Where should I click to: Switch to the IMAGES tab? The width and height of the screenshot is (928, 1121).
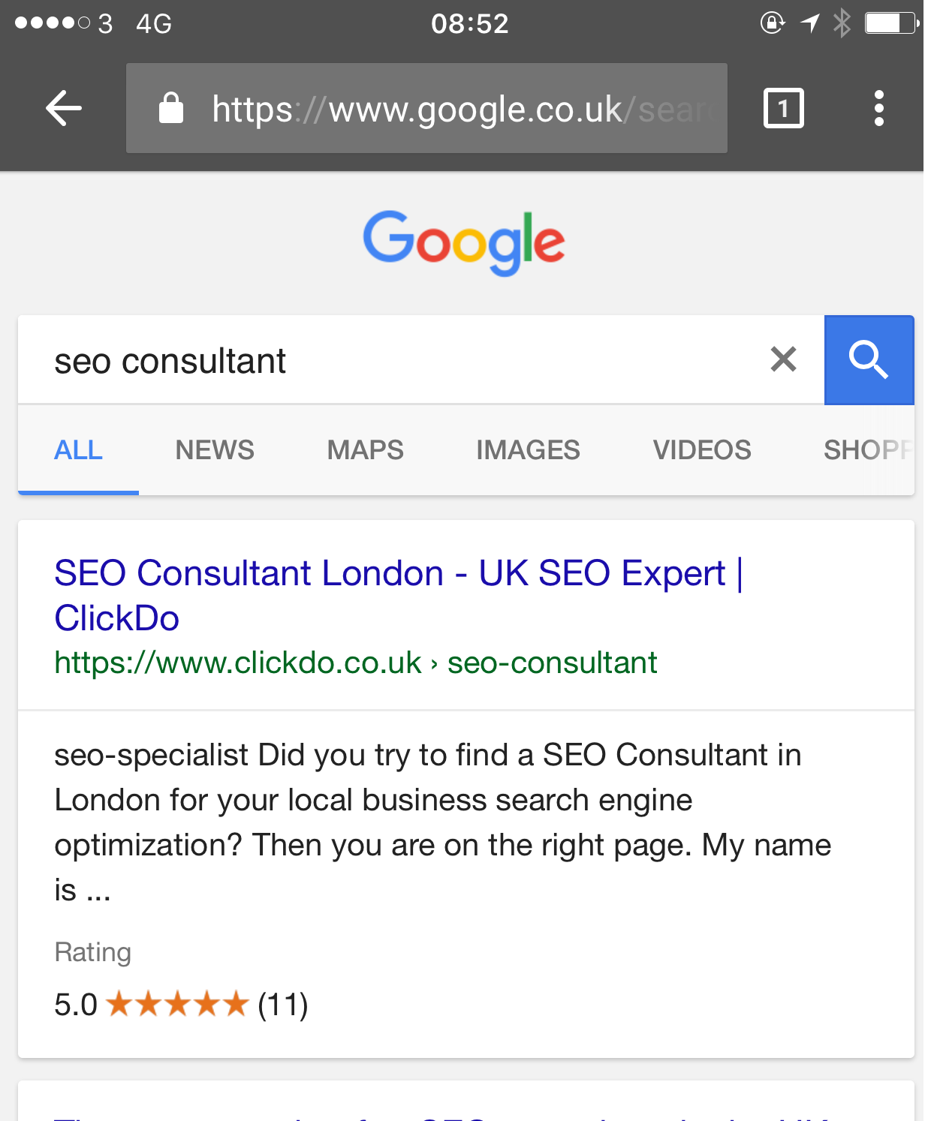point(528,450)
